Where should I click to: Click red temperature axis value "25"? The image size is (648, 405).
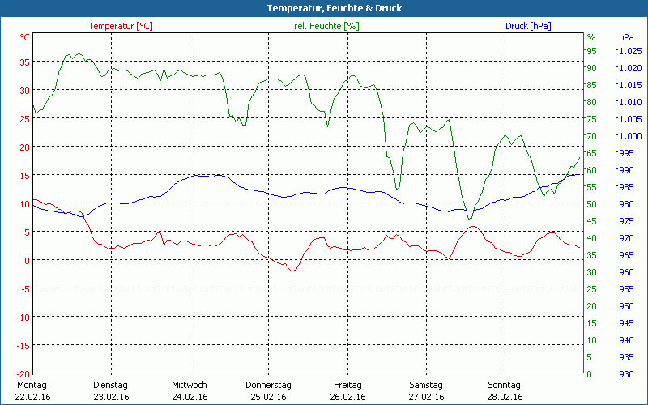pos(25,119)
